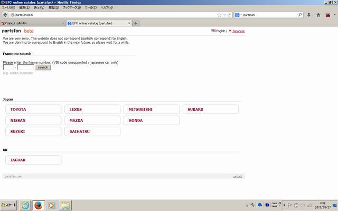338x211 pixels.
Task: Open the ファイル (File) menu
Action: [8, 7]
